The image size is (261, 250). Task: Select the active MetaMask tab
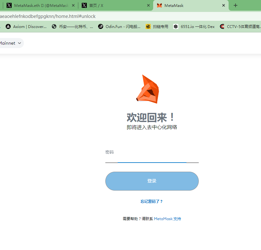[x=191, y=5]
